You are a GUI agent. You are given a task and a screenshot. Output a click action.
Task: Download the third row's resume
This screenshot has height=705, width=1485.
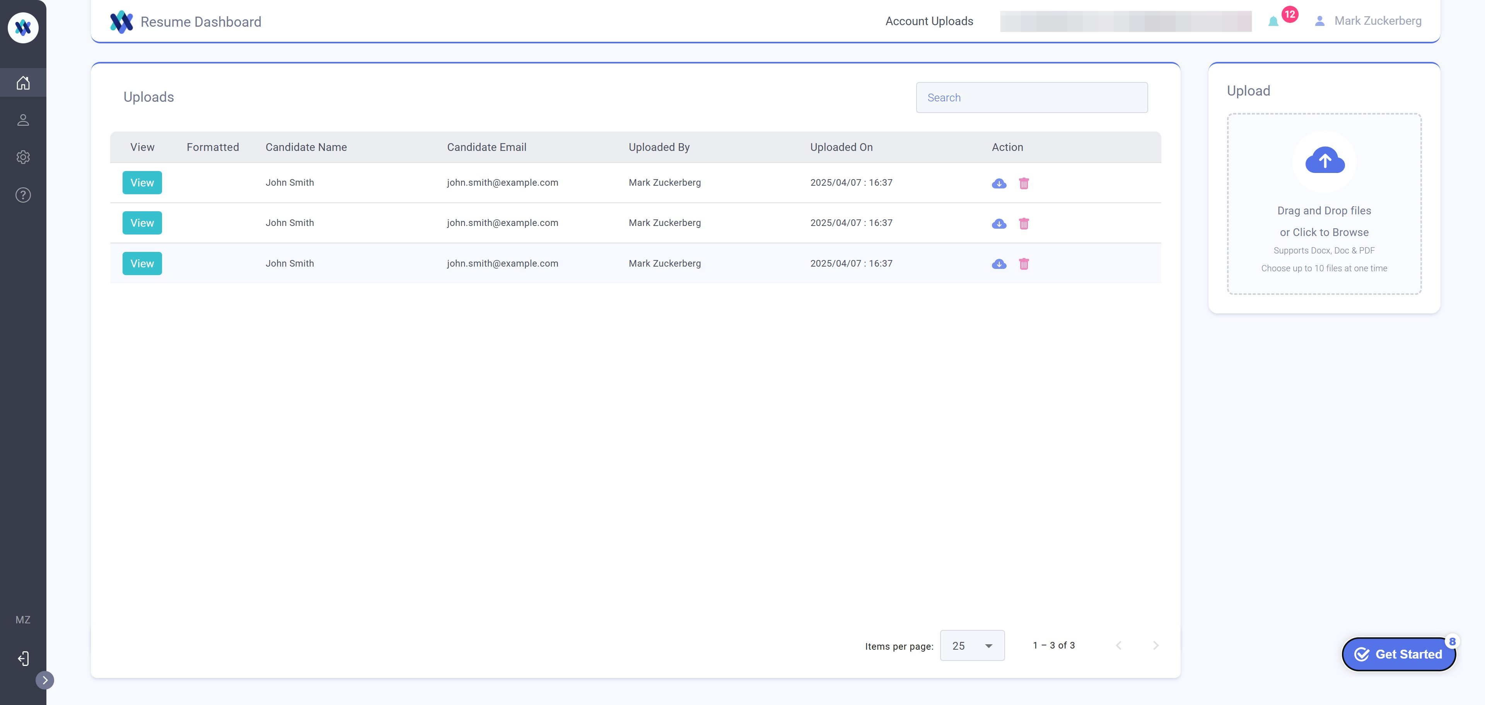pyautogui.click(x=999, y=264)
